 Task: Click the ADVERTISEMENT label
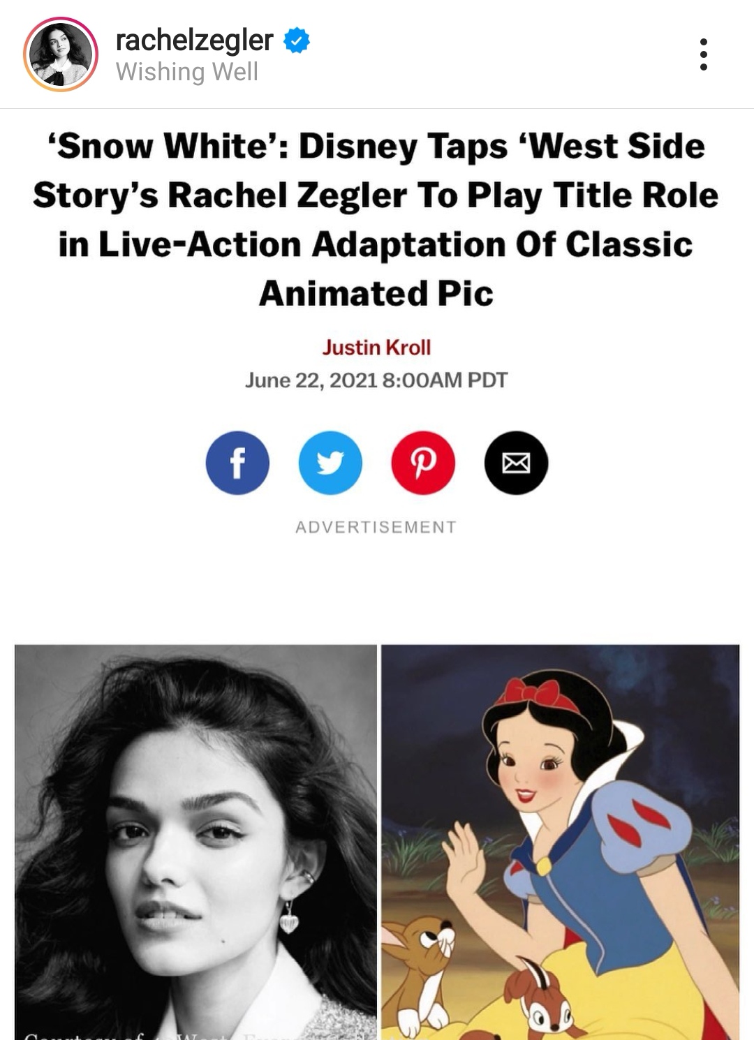pos(376,527)
